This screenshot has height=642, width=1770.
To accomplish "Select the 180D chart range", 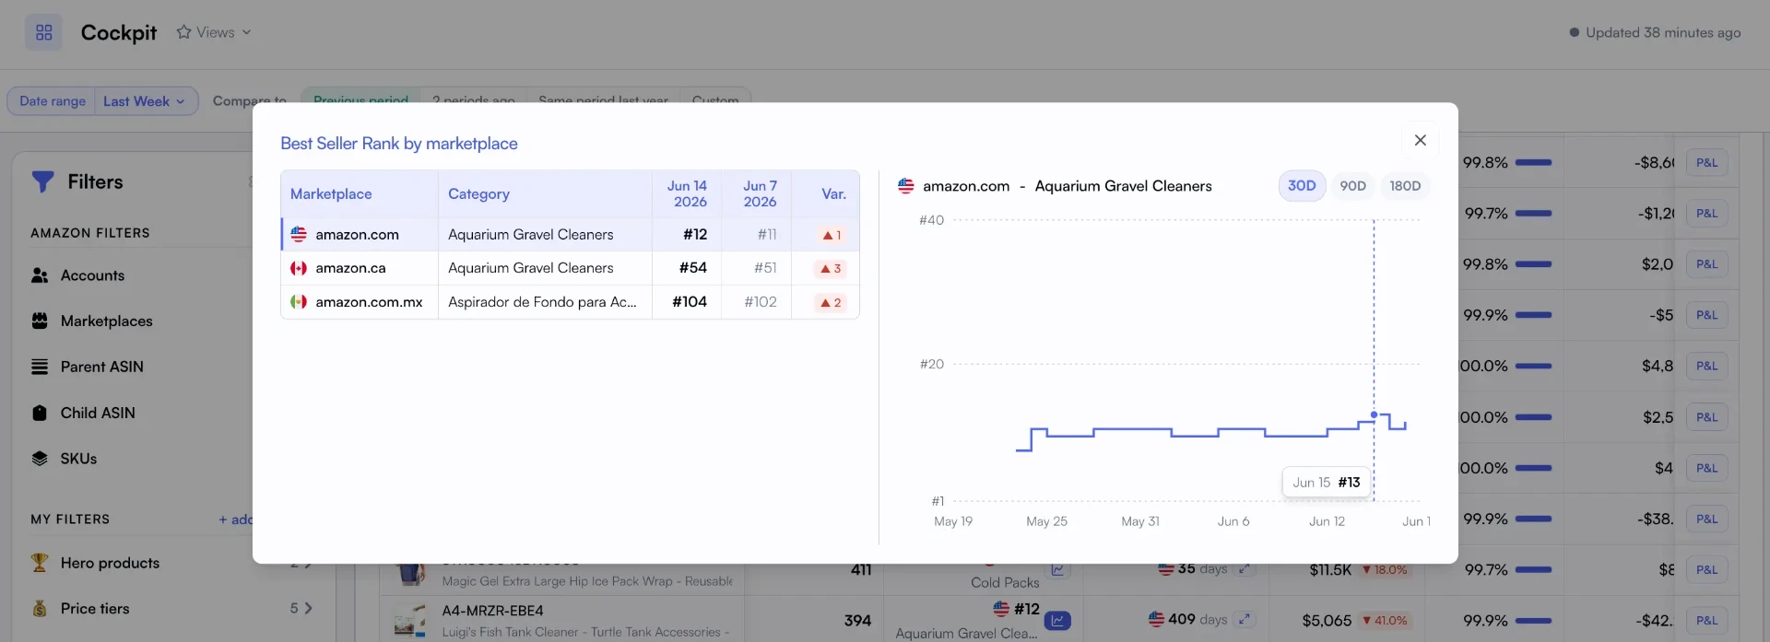I will pos(1405,186).
